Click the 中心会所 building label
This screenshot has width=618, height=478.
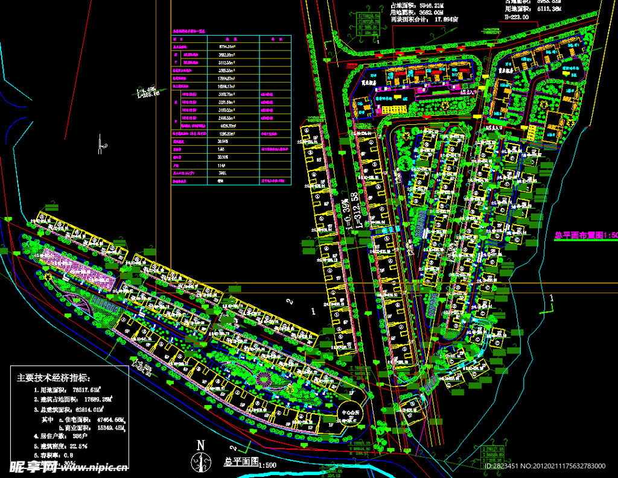[351, 415]
